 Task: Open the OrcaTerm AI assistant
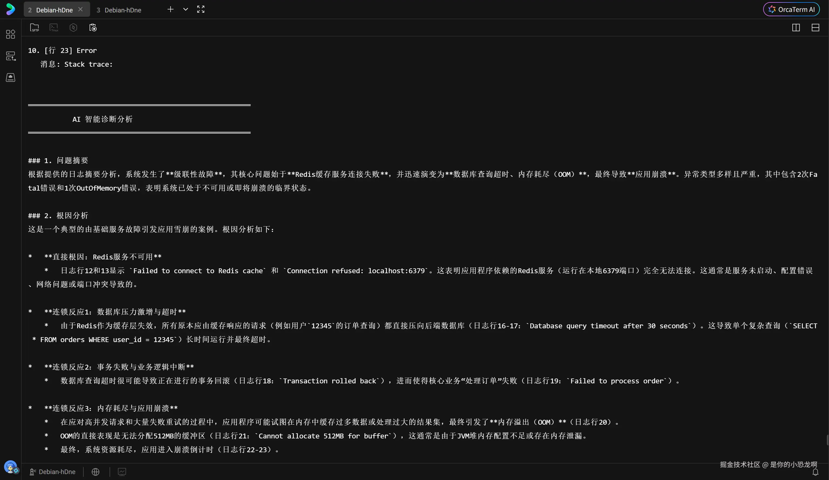[x=791, y=9]
